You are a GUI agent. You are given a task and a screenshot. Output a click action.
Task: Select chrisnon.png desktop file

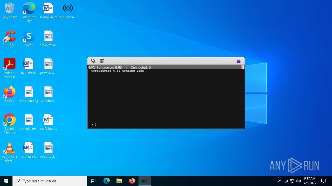[x=29, y=94]
